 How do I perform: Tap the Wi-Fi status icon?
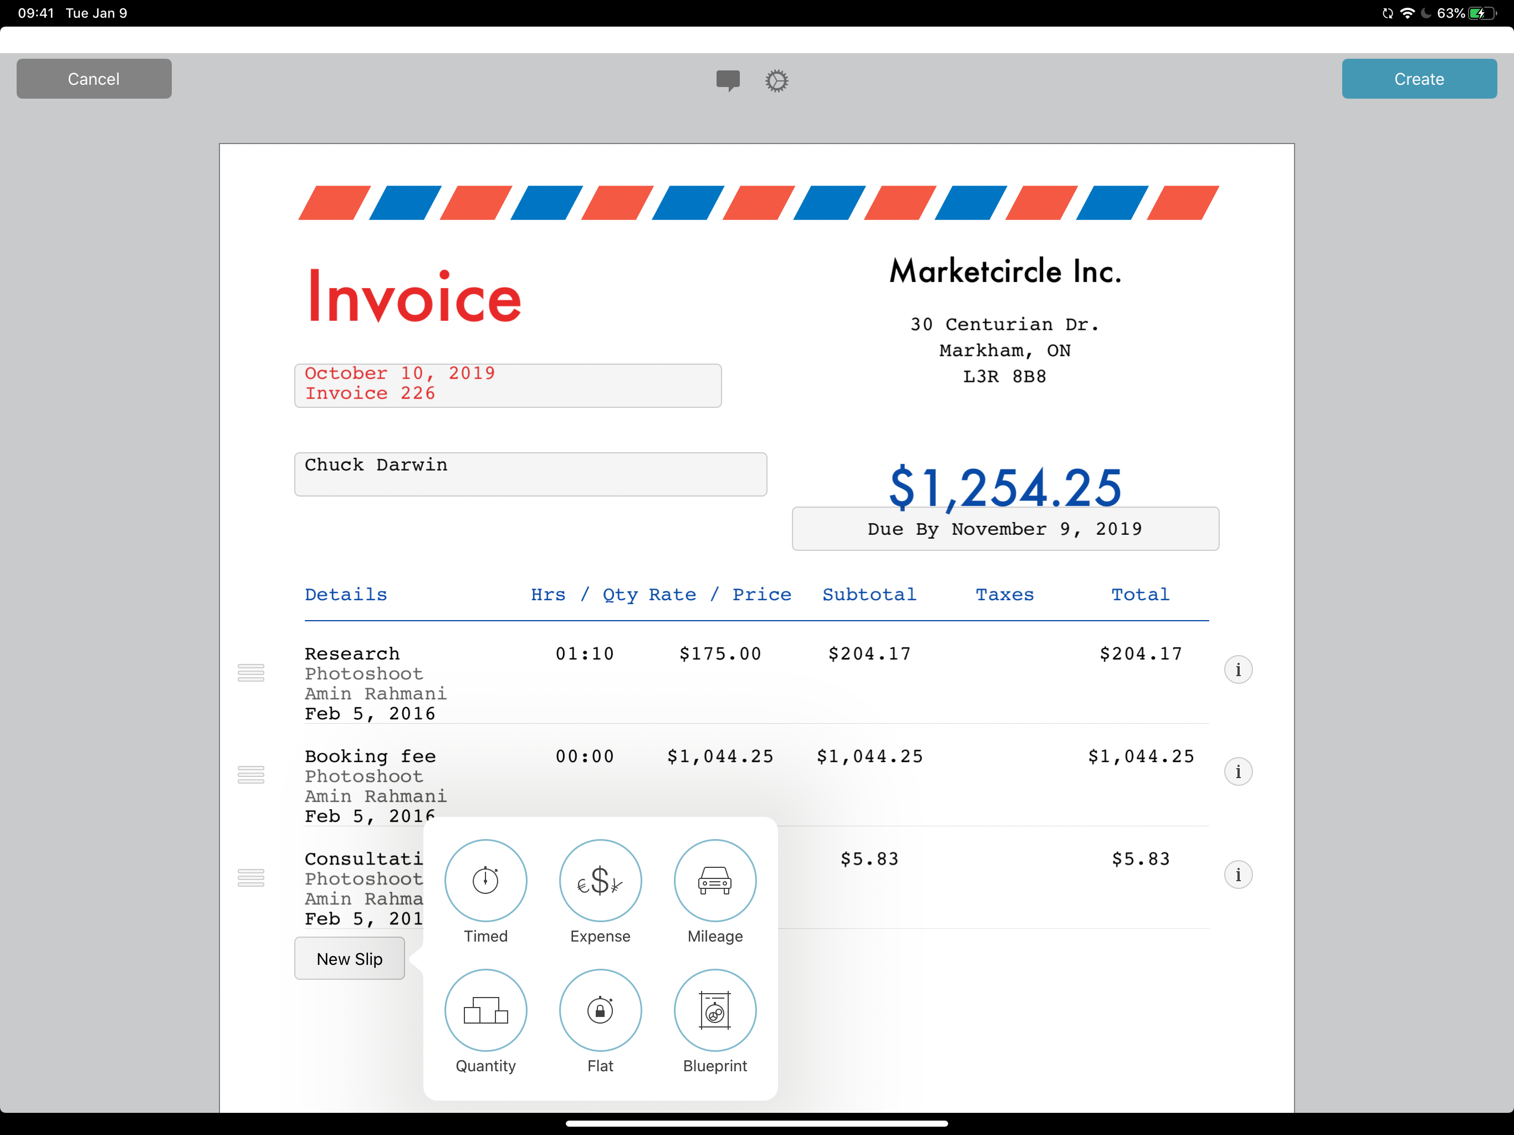click(1407, 13)
